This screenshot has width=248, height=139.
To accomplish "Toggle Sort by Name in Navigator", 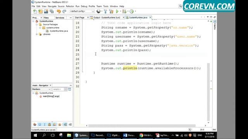I will point(65,124).
